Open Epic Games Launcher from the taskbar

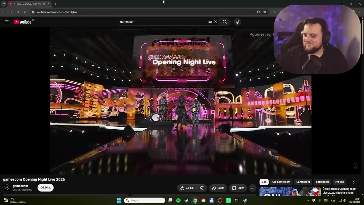237,200
